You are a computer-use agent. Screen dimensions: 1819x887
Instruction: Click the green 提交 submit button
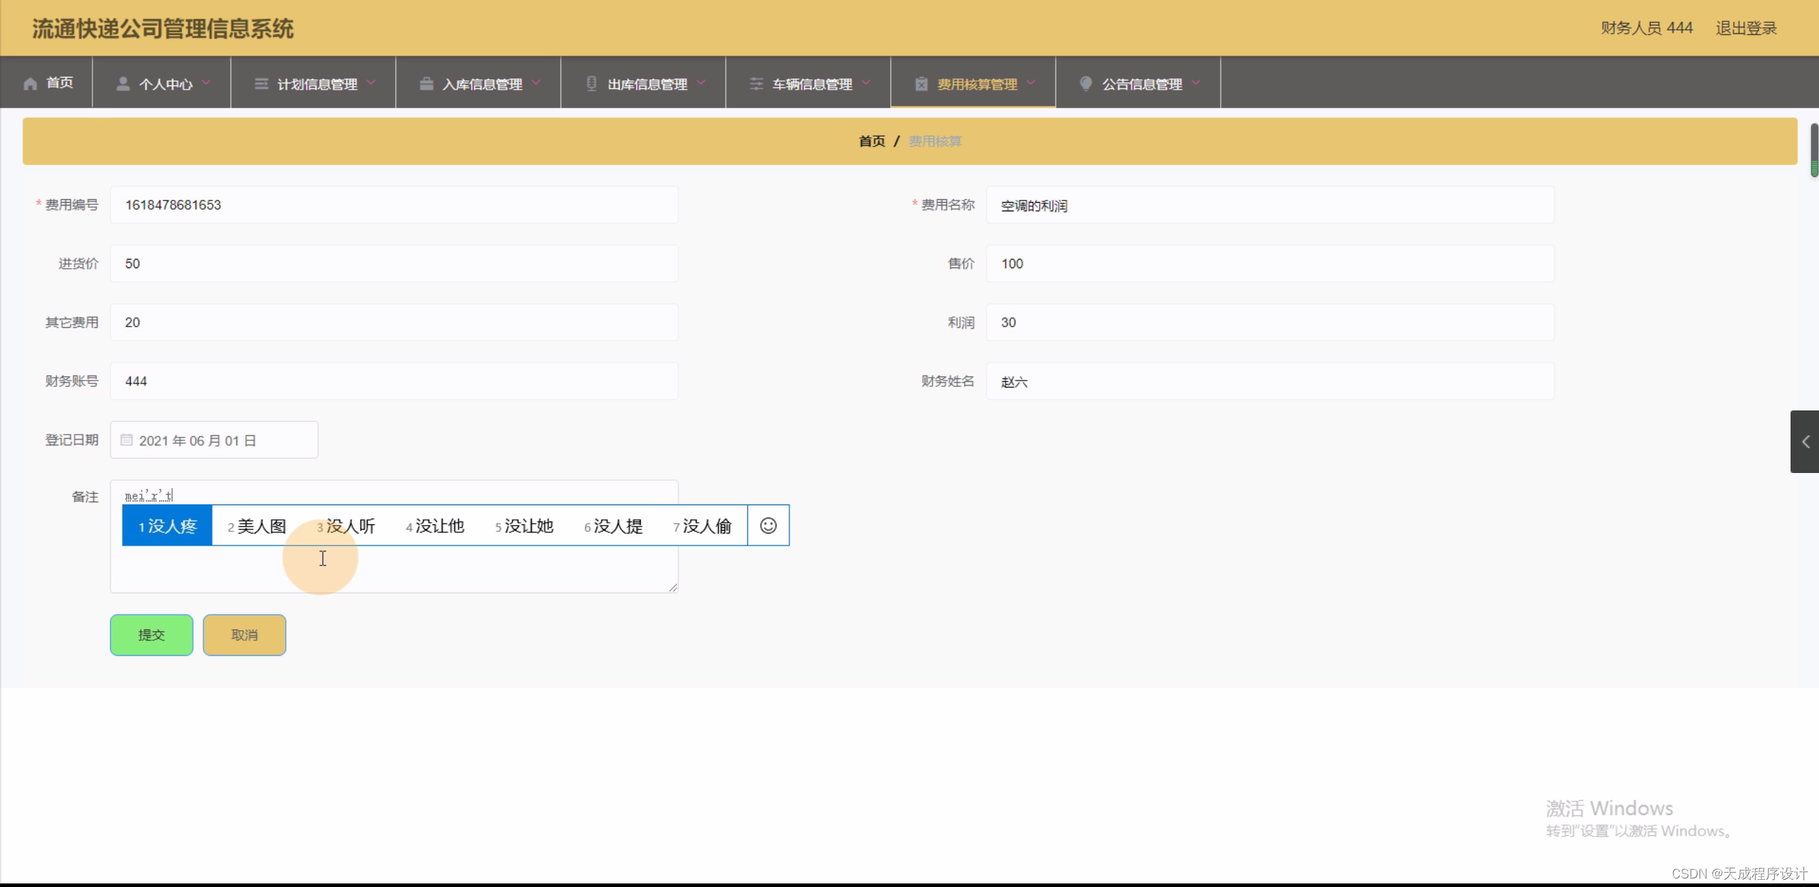tap(151, 634)
